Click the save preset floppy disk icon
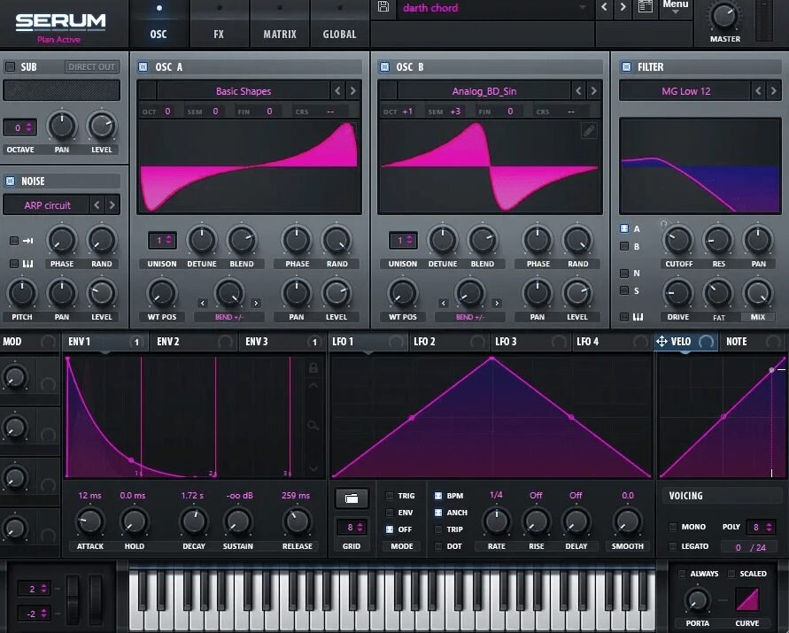789x633 pixels. click(383, 7)
